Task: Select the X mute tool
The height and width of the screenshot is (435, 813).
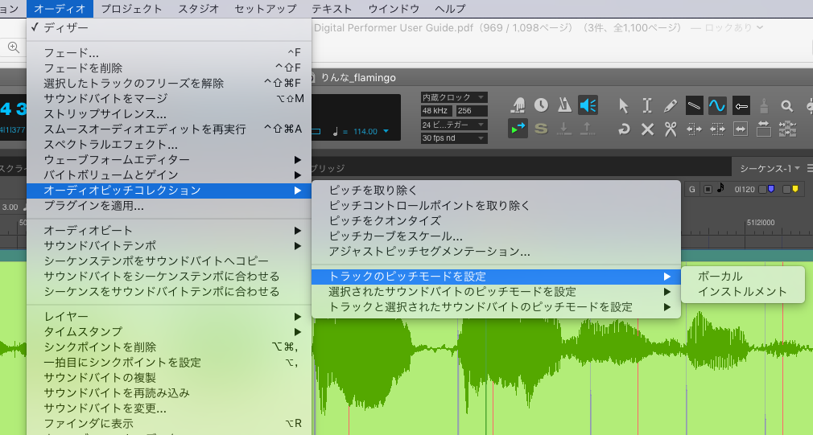Action: (x=647, y=129)
